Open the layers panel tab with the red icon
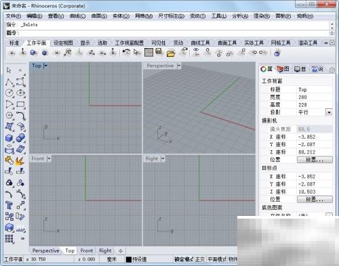 pos(283,69)
